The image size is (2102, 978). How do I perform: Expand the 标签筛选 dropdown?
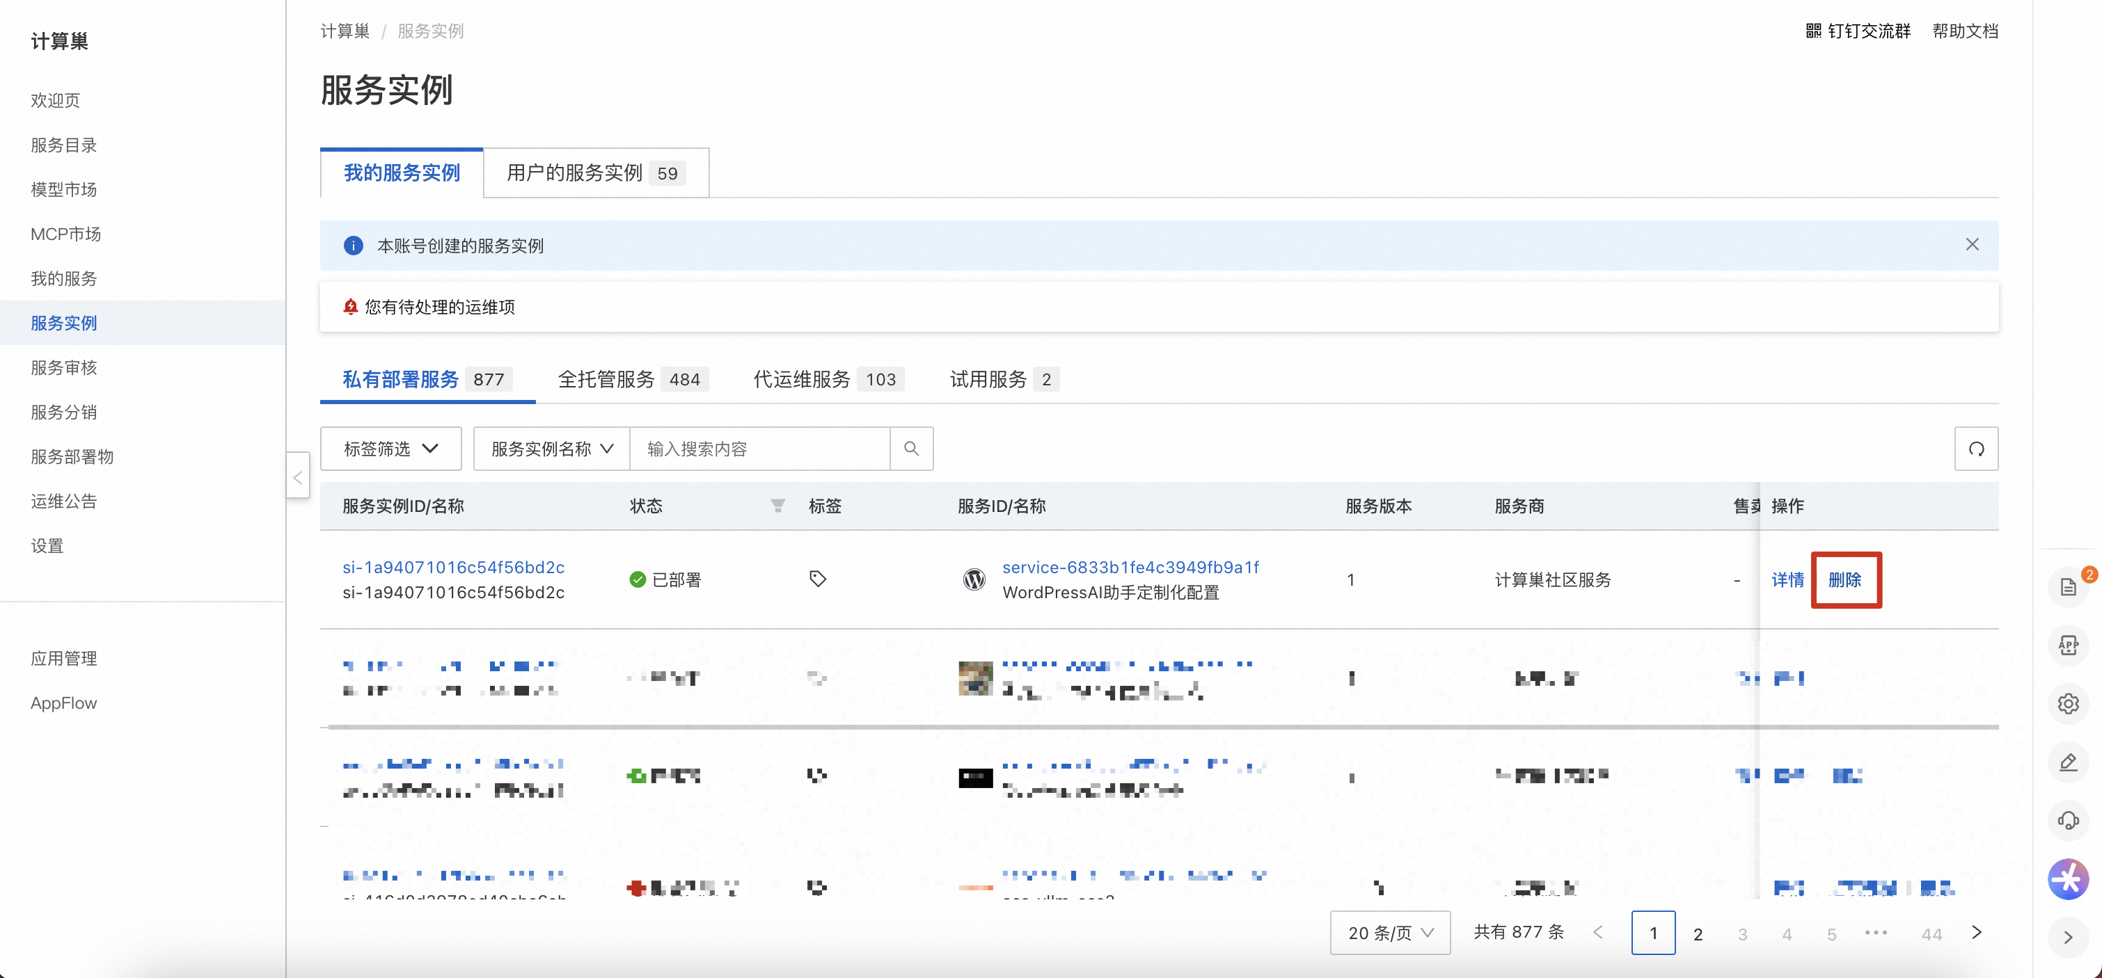pos(391,449)
